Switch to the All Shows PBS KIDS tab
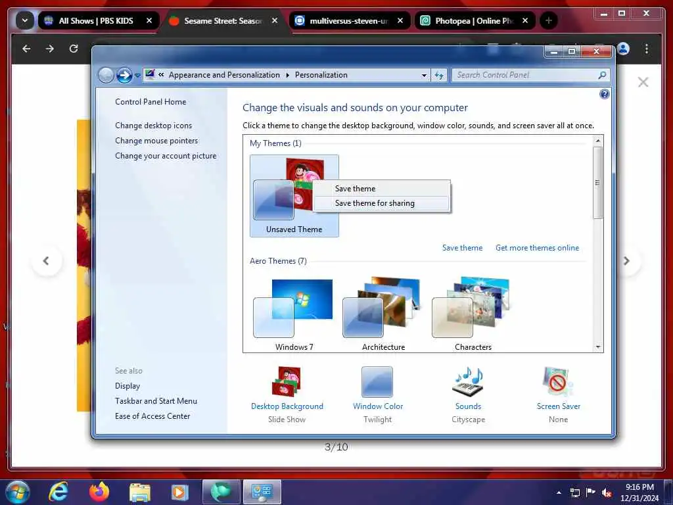Viewport: 673px width, 505px height. [x=95, y=20]
